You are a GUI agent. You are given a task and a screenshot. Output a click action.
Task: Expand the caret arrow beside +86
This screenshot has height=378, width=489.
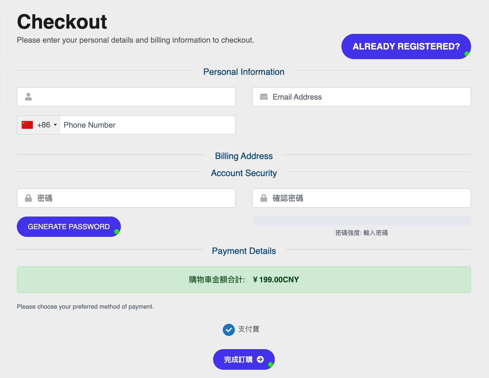(x=55, y=125)
